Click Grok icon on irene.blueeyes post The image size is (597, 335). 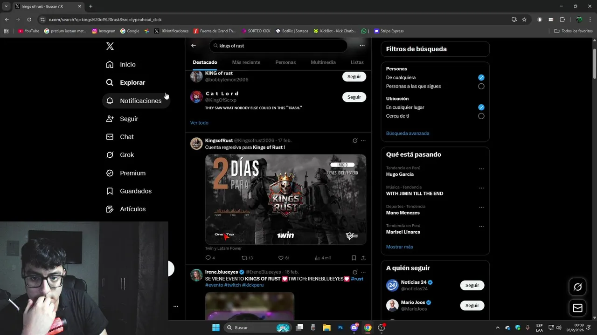355,272
